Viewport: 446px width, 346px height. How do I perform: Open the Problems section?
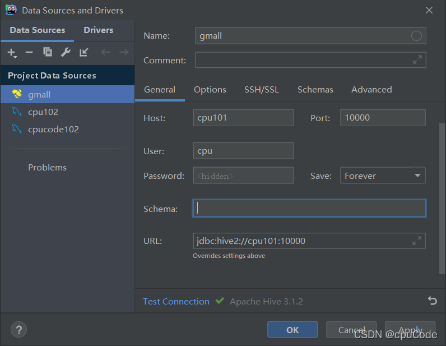tap(47, 168)
